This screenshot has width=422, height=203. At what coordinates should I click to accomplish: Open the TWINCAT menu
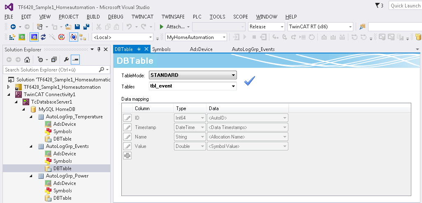(x=142, y=17)
